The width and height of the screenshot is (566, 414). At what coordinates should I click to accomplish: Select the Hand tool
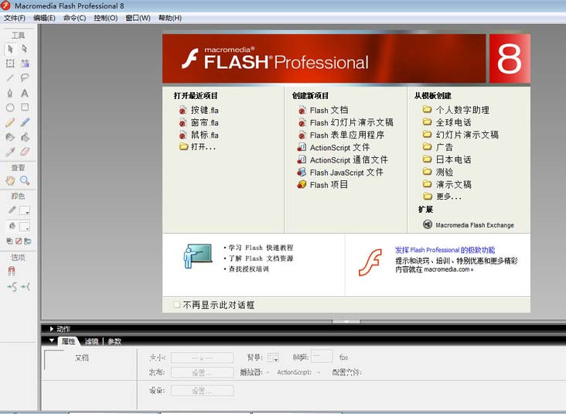click(10, 180)
